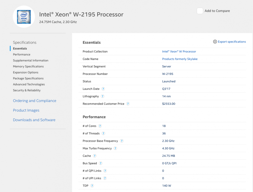Screen dimensions: 253x192
Task: Click the $2553.00 price value
Action: tap(168, 104)
